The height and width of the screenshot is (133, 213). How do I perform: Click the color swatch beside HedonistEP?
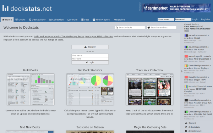(x=186, y=86)
